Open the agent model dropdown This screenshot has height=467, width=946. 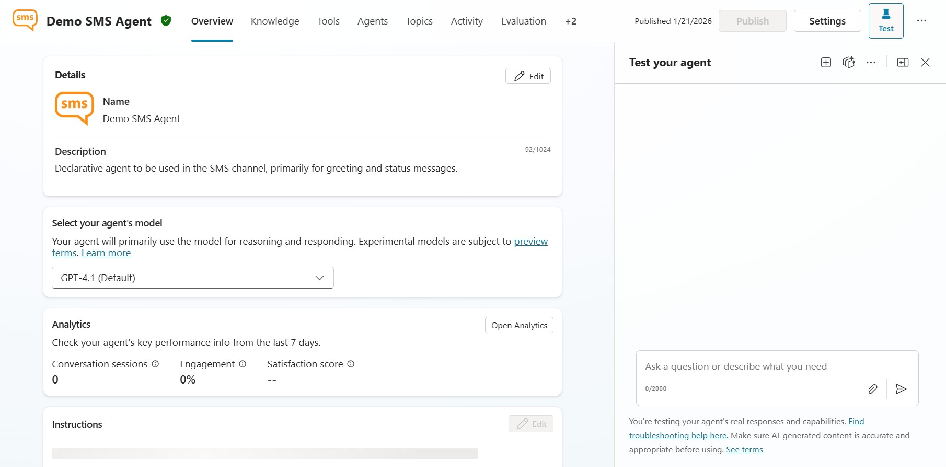(x=193, y=278)
